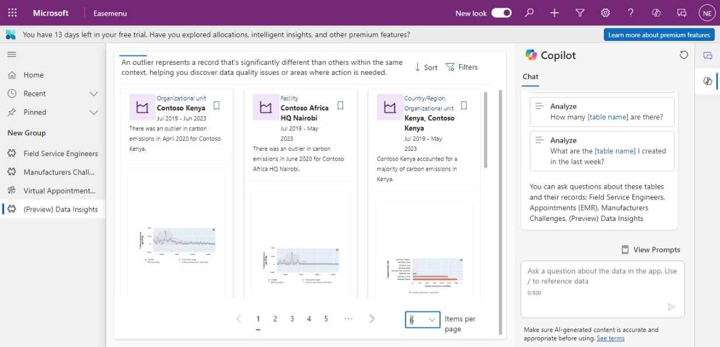Click the chat icon on right rail
720x347 pixels.
[708, 56]
